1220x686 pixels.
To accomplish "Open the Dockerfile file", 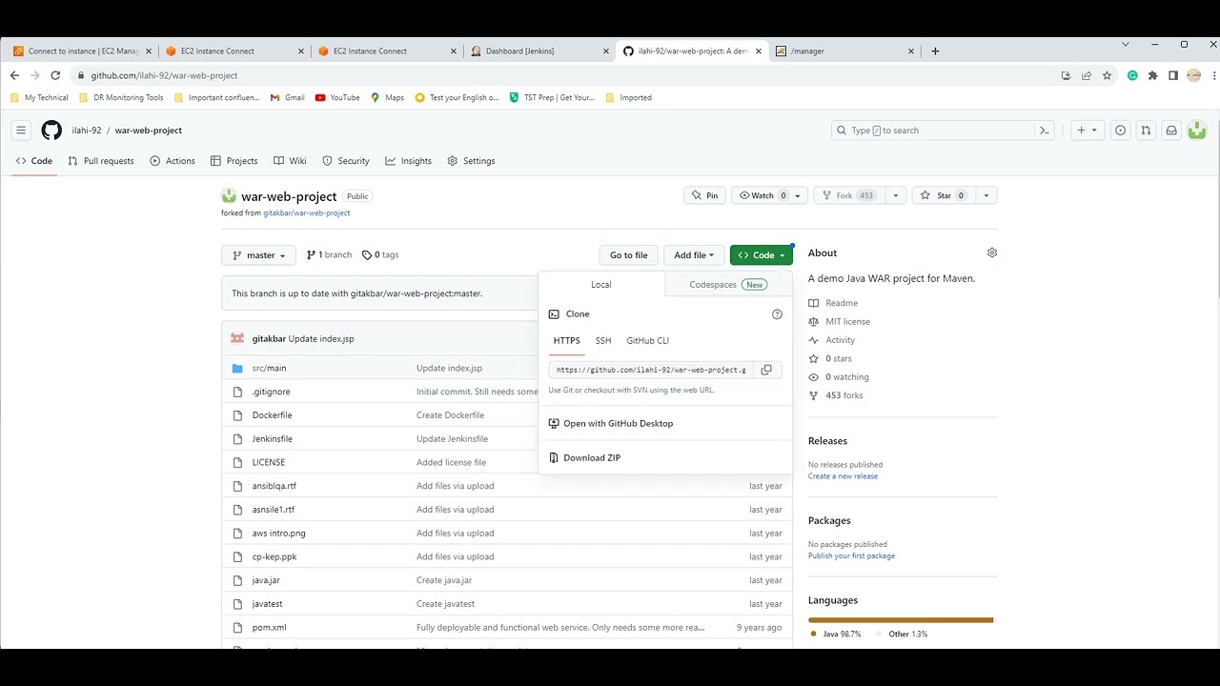I will [x=272, y=415].
